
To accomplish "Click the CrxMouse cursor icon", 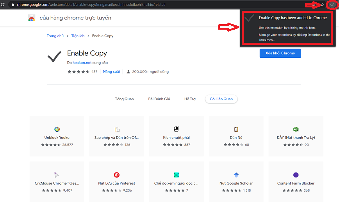I will tap(57, 175).
